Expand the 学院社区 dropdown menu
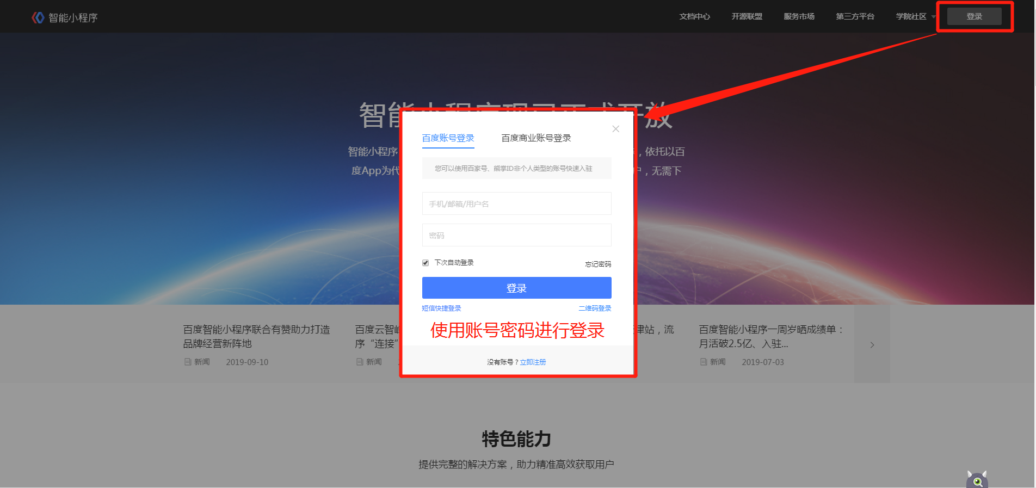Screen dimensions: 1036x488 pos(915,16)
